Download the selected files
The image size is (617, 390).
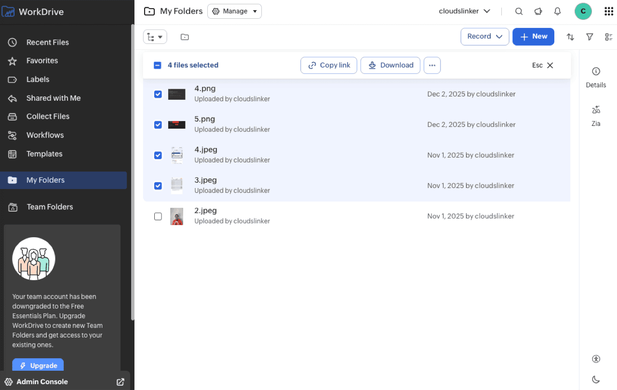coord(390,65)
